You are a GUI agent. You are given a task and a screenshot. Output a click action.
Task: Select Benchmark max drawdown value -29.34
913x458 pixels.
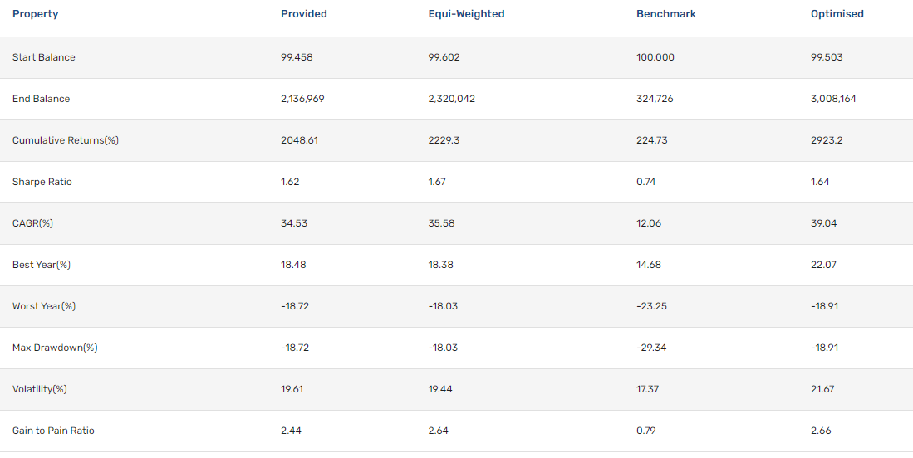(x=651, y=348)
